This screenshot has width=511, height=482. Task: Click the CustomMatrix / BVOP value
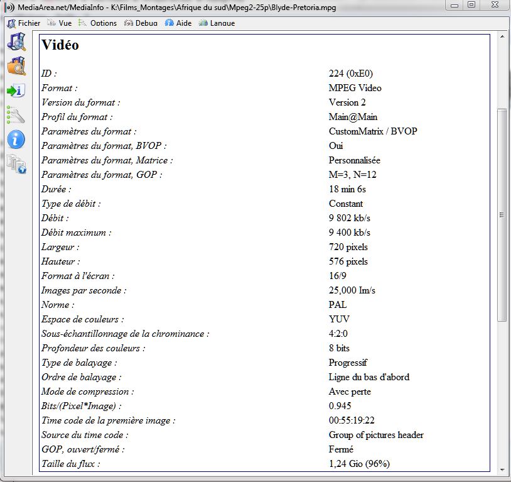373,131
